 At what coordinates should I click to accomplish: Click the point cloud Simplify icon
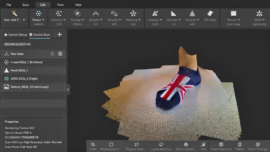tap(114, 13)
